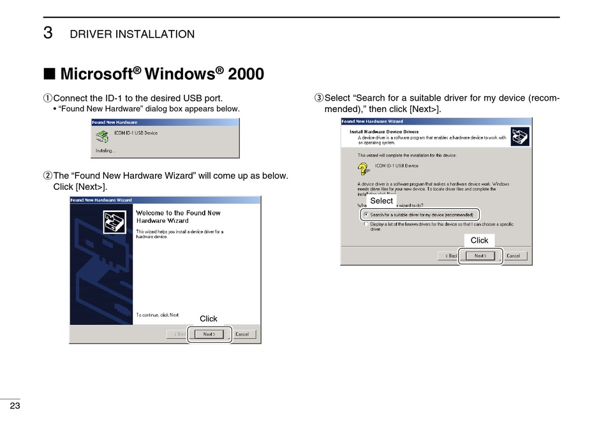This screenshot has width=606, height=428.
Task: Select 'Display a list of known drivers' radio option
Action: (x=366, y=224)
